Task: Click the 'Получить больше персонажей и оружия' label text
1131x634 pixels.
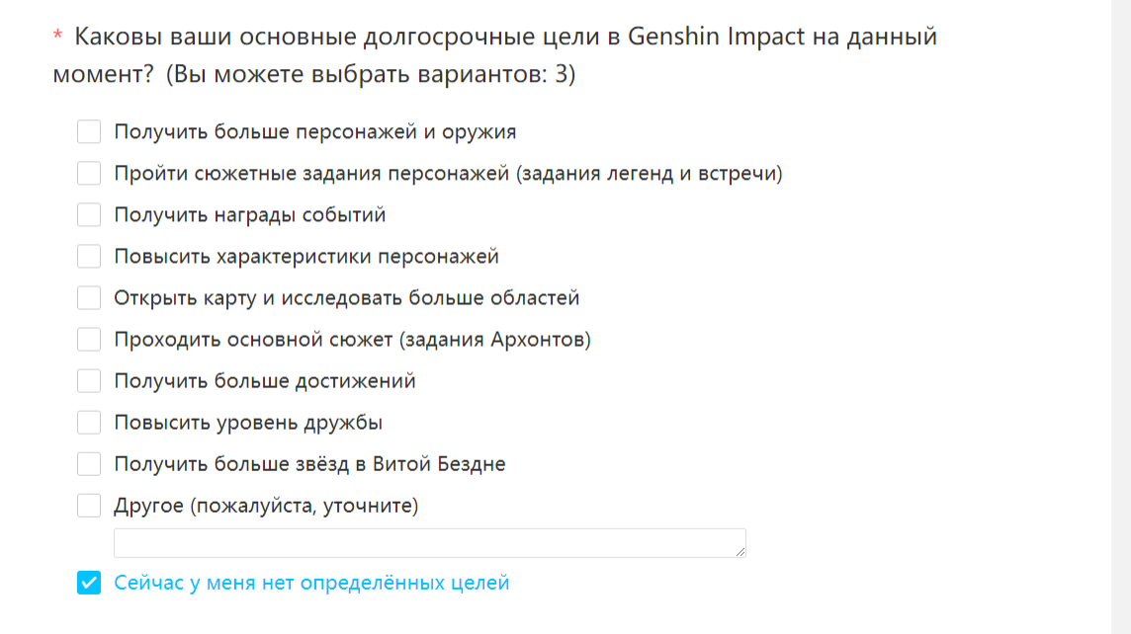Action: [314, 132]
